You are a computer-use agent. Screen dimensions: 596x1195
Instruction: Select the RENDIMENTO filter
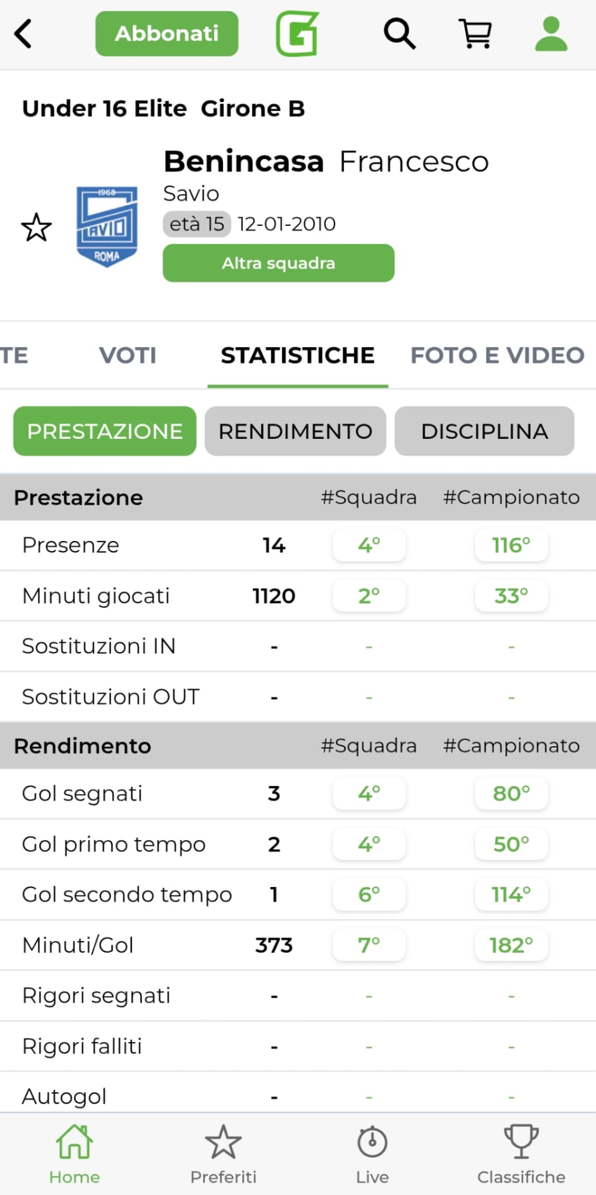pos(295,431)
